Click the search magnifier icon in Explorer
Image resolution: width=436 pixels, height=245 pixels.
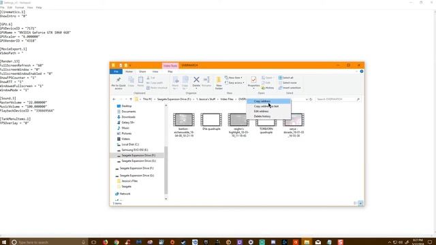coord(358,99)
